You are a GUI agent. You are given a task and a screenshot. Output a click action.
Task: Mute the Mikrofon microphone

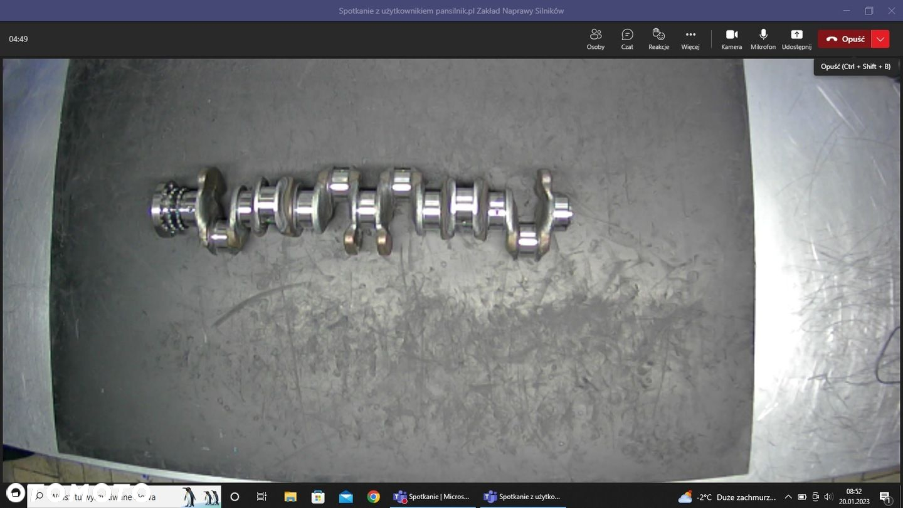point(763,39)
